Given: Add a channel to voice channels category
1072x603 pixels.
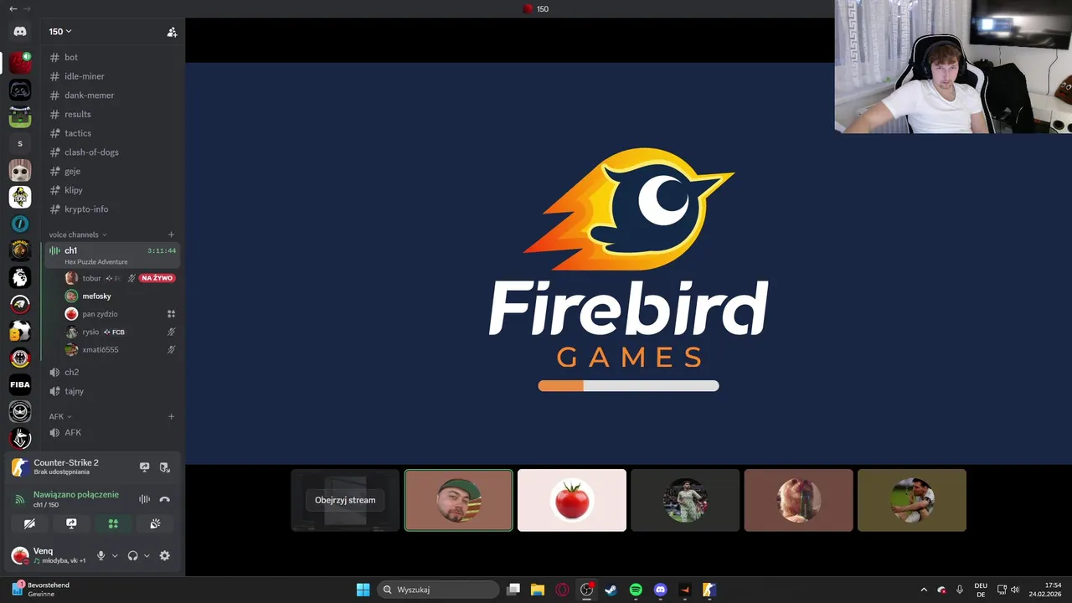Looking at the screenshot, I should pyautogui.click(x=171, y=234).
